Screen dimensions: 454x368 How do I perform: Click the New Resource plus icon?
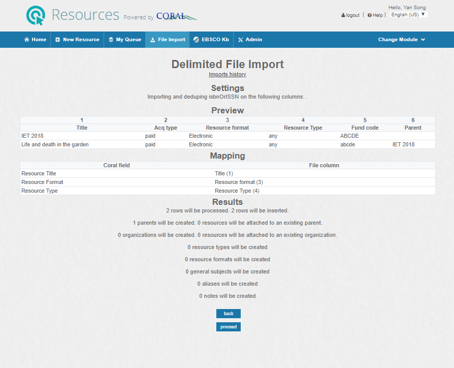57,40
